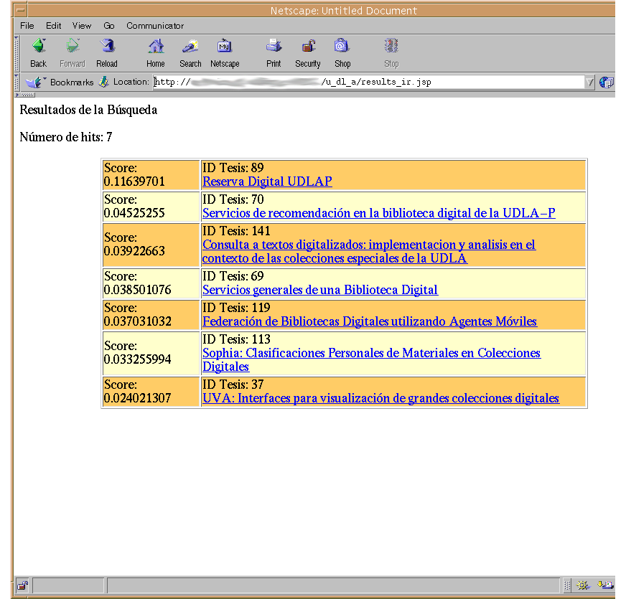Expand the Location URL history dropdown
The height and width of the screenshot is (599, 626).
590,82
